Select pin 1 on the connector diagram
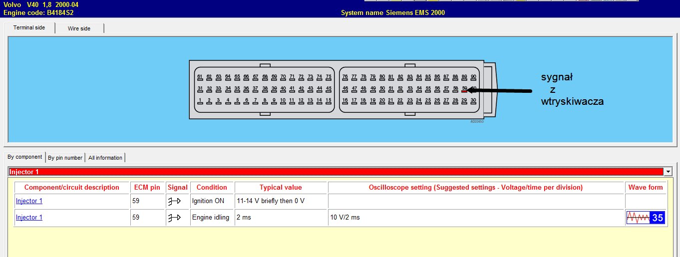680x257 pixels. point(200,102)
